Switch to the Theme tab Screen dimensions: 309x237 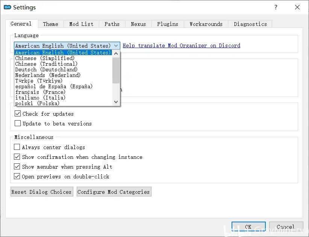pyautogui.click(x=50, y=24)
